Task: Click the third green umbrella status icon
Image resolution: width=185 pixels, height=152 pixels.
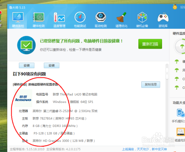Action: click(177, 79)
